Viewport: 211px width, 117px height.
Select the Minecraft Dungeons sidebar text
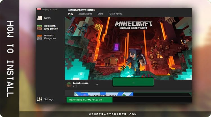[50, 37]
